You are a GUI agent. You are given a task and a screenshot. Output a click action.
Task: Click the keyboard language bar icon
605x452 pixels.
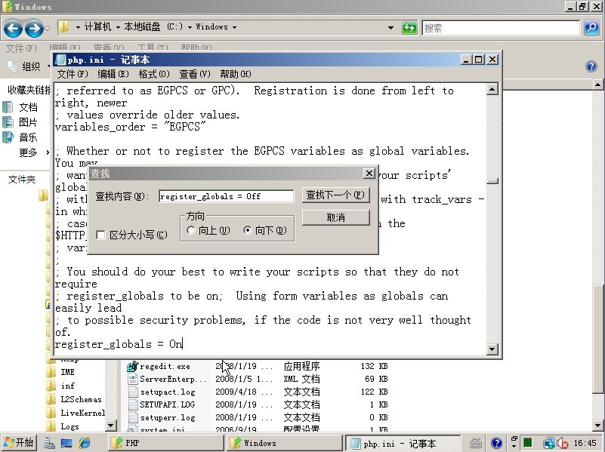[475, 443]
